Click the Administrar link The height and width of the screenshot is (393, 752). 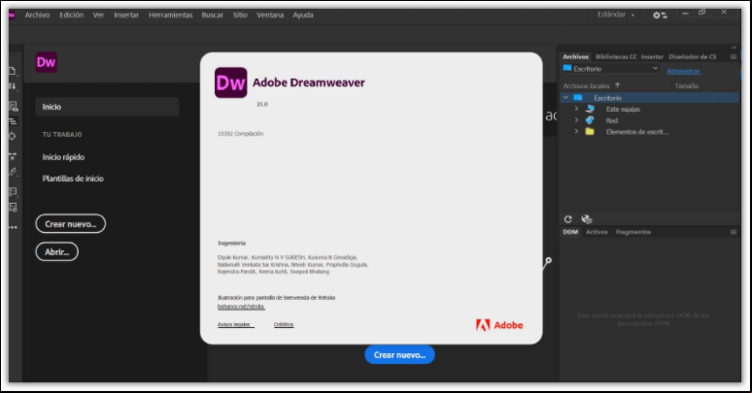684,71
